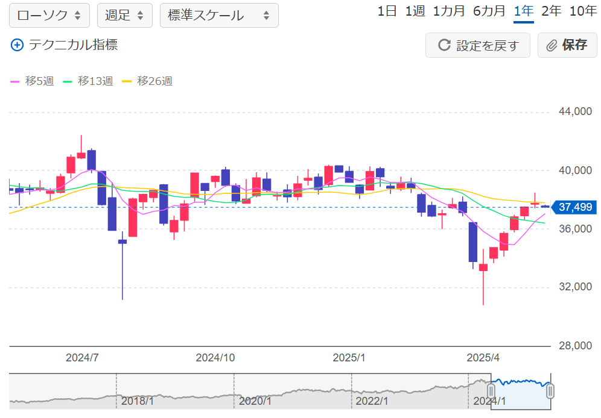Screen dimensions: 601x418
Task: Select the 1年 range tab
Action: pos(524,11)
